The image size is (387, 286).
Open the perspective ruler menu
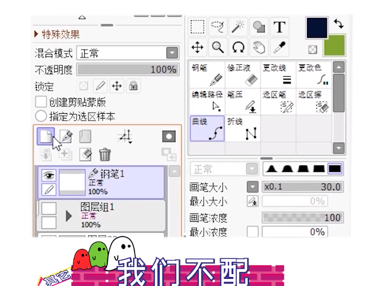coord(126,136)
